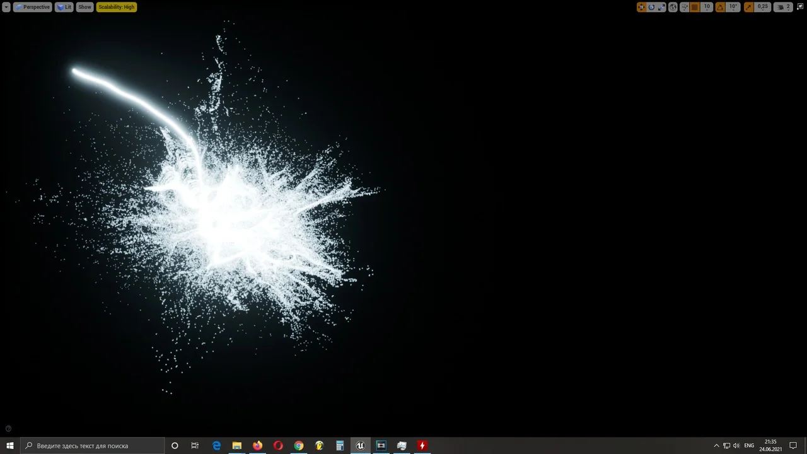Select the translate (move) gizmo tool

pos(641,7)
